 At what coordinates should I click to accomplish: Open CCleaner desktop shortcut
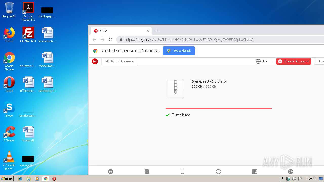coord(9,134)
